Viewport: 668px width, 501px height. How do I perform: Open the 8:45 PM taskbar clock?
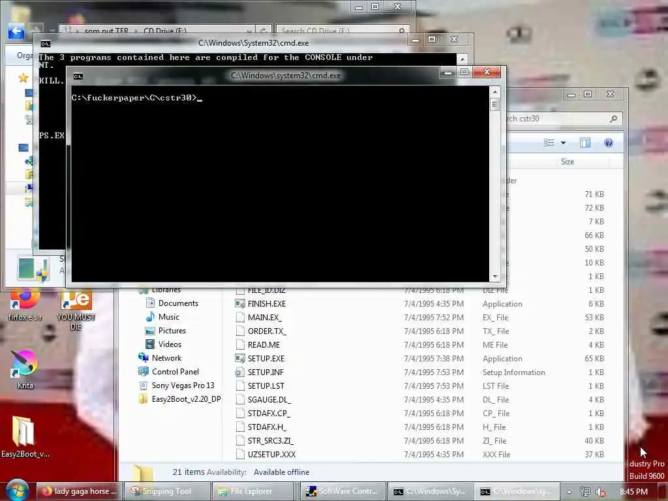[633, 492]
